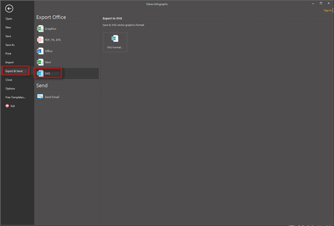334x226 pixels.
Task: Select the Graphics label text
Action: pyautogui.click(x=51, y=29)
